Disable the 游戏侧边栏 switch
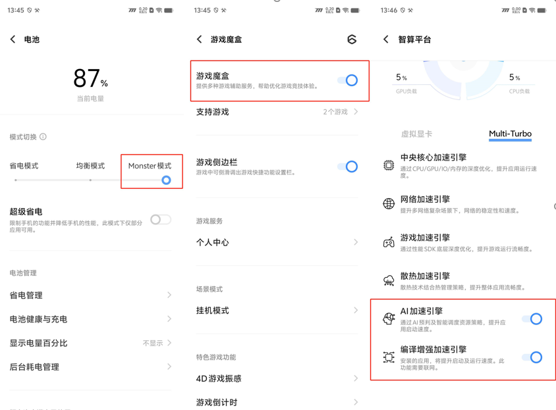The width and height of the screenshot is (556, 410). [347, 167]
